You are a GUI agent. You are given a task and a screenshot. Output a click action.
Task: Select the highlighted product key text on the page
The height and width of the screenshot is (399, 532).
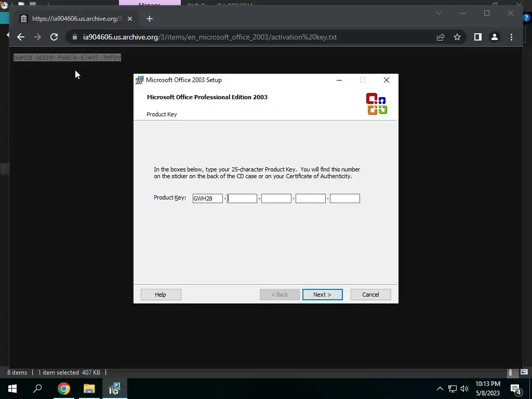[67, 58]
